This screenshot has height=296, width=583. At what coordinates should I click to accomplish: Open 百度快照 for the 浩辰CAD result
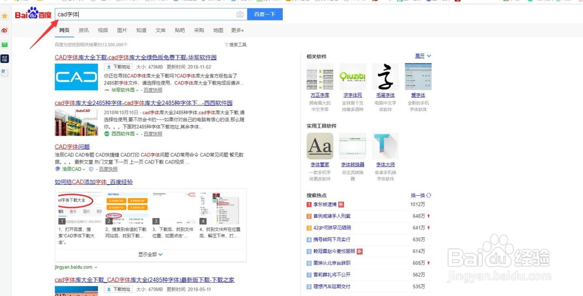(108, 170)
